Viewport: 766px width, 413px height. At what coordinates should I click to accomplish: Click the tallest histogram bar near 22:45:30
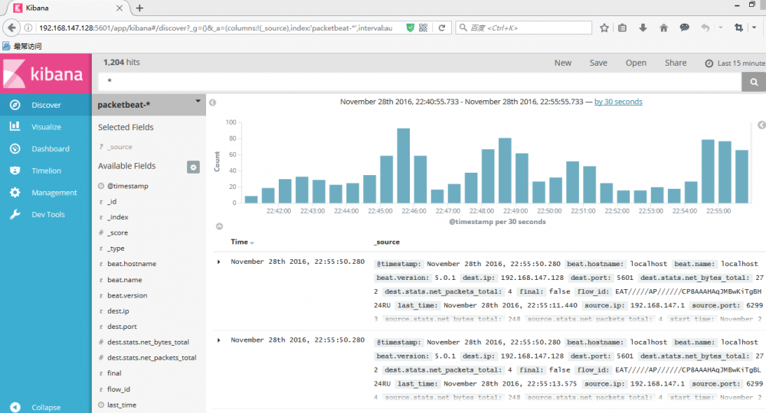pyautogui.click(x=404, y=166)
